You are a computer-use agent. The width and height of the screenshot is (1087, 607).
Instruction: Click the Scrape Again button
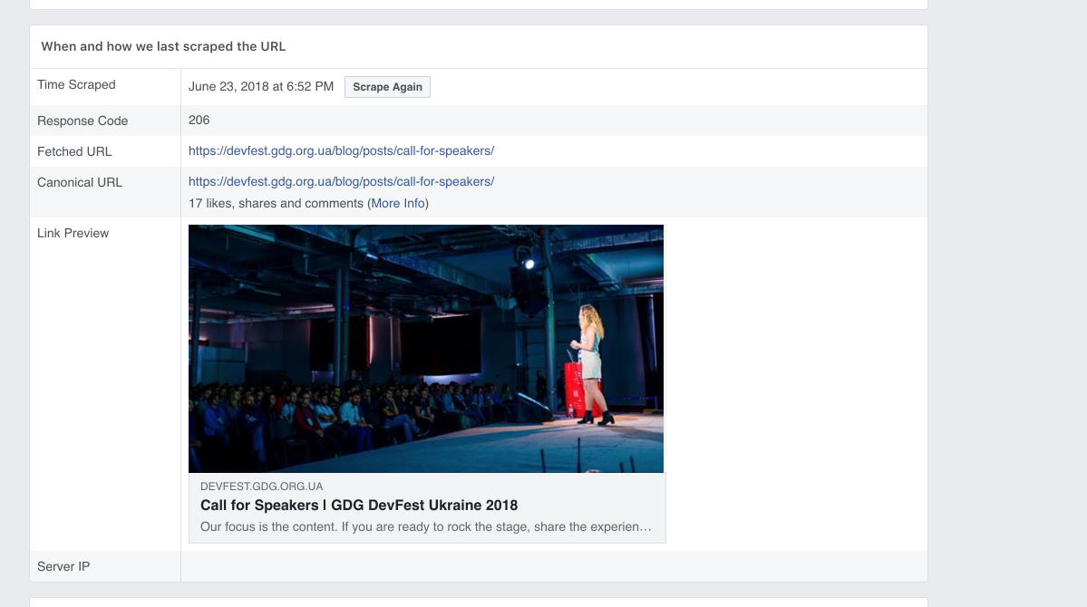(x=387, y=87)
